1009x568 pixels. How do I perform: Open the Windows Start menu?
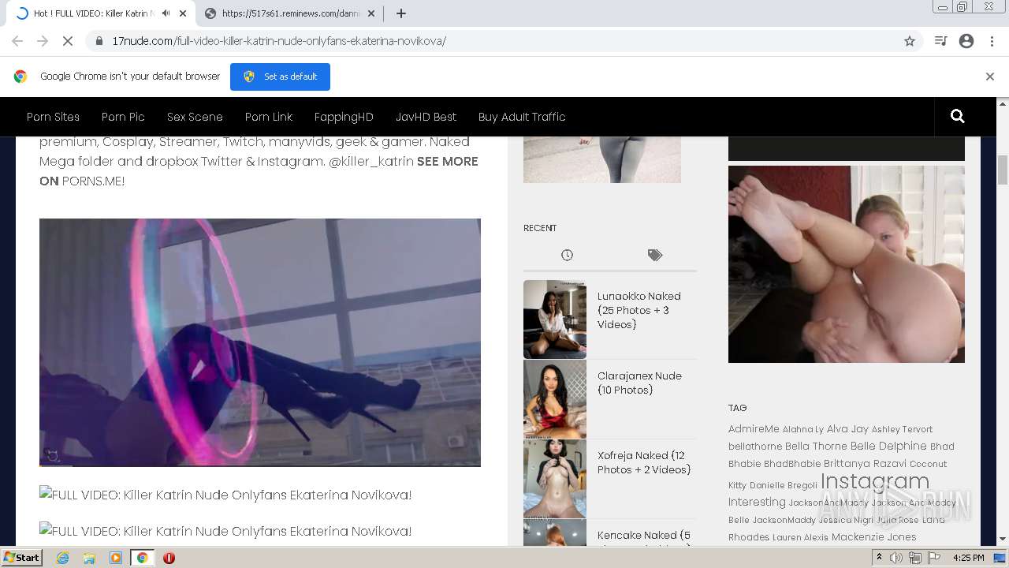point(22,558)
